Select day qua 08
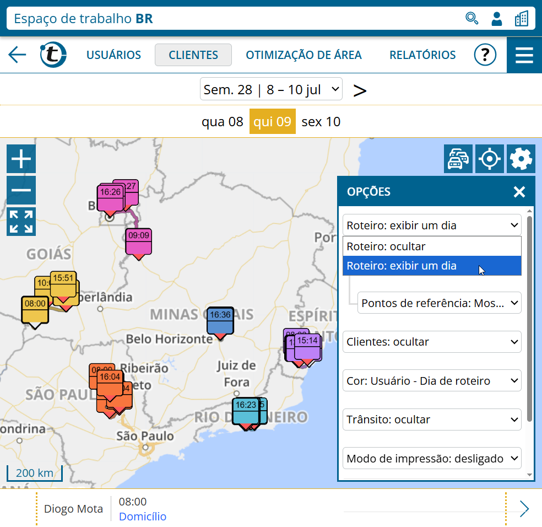Screen dimensions: 542x527 tap(223, 121)
